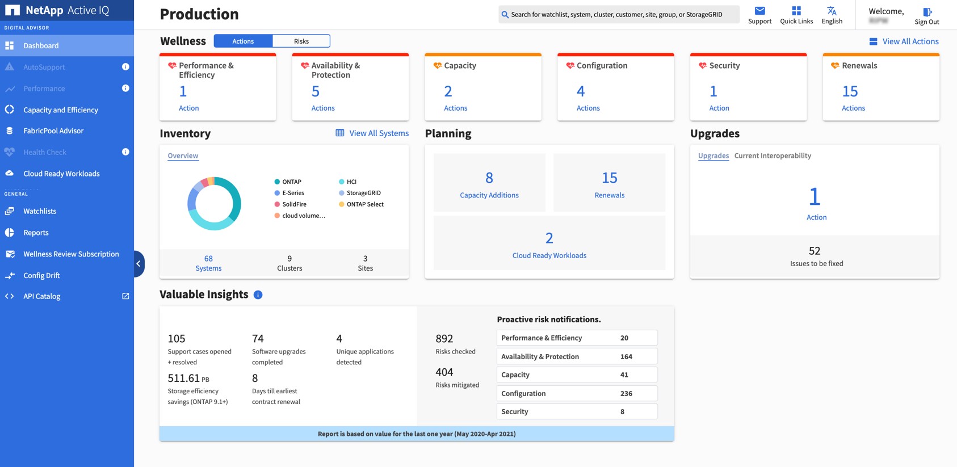Open Performance & Efficiency 1 Action
This screenshot has height=467, width=957.
click(188, 99)
